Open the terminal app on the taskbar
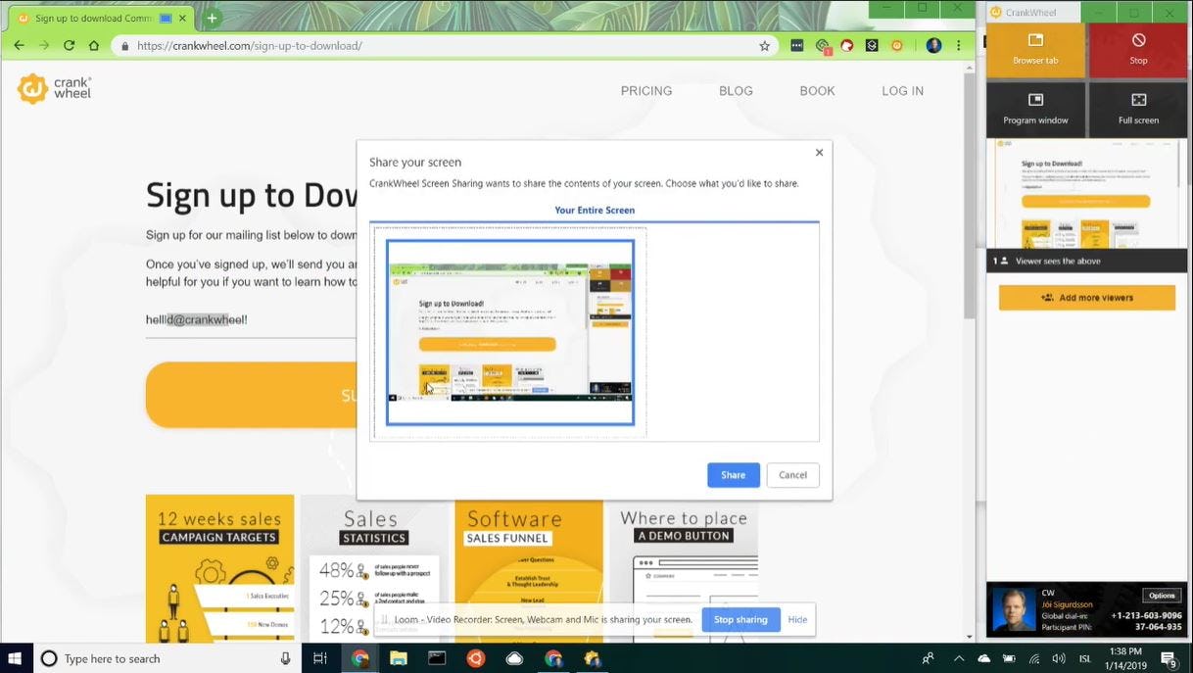1193x673 pixels. (437, 658)
